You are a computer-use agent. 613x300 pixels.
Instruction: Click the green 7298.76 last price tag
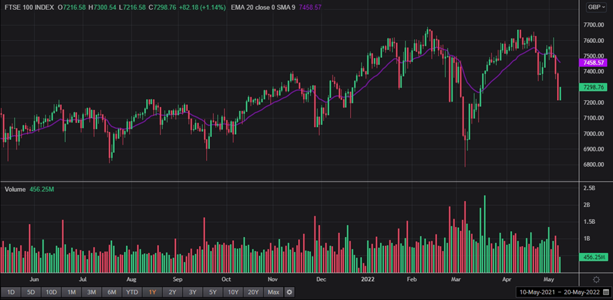point(592,87)
